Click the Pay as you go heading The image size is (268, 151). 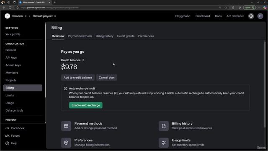pos(72,52)
